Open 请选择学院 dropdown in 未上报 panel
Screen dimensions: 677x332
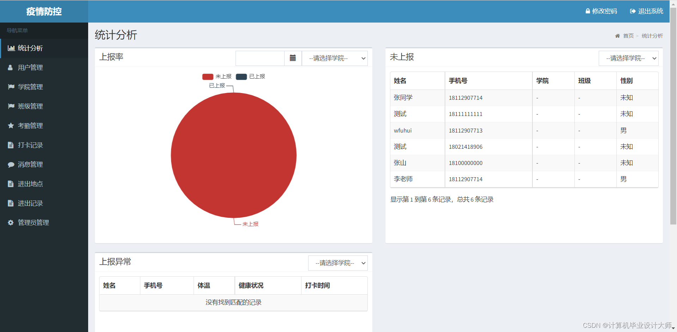click(628, 58)
